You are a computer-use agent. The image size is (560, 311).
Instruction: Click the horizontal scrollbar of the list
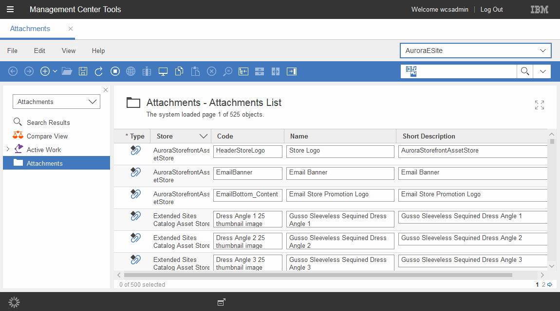[318, 275]
